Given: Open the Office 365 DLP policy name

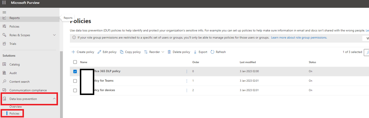Looking at the screenshot, I should coord(107,71).
